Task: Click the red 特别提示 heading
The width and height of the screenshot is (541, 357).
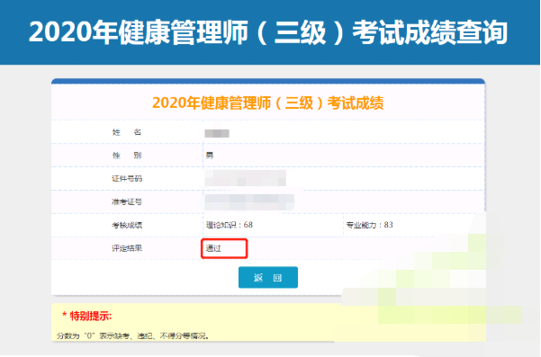Action: click(x=87, y=316)
